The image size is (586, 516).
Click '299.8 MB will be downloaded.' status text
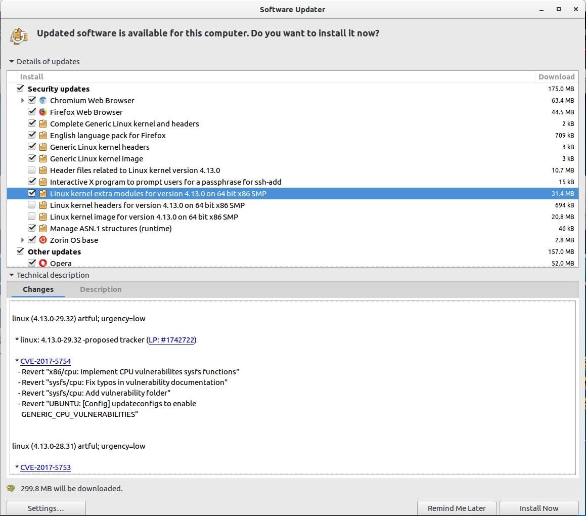pos(72,489)
